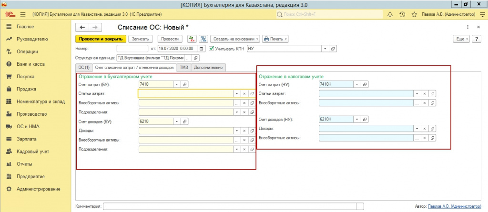The height and width of the screenshot is (212, 488).
Task: Expand Счет затрат (НУ) 7410Н dropdown
Action: [357, 84]
